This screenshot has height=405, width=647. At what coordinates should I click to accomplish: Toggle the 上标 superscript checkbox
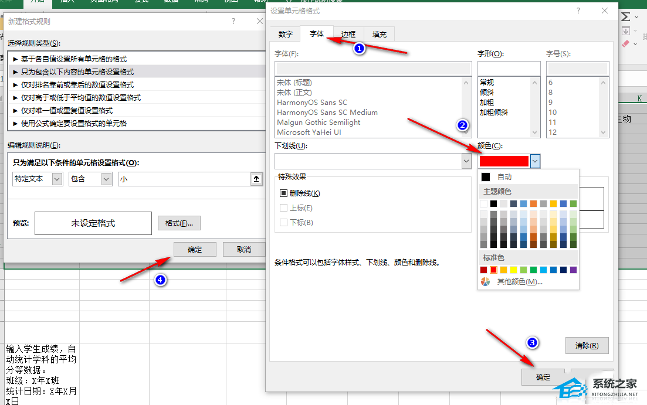click(x=284, y=208)
